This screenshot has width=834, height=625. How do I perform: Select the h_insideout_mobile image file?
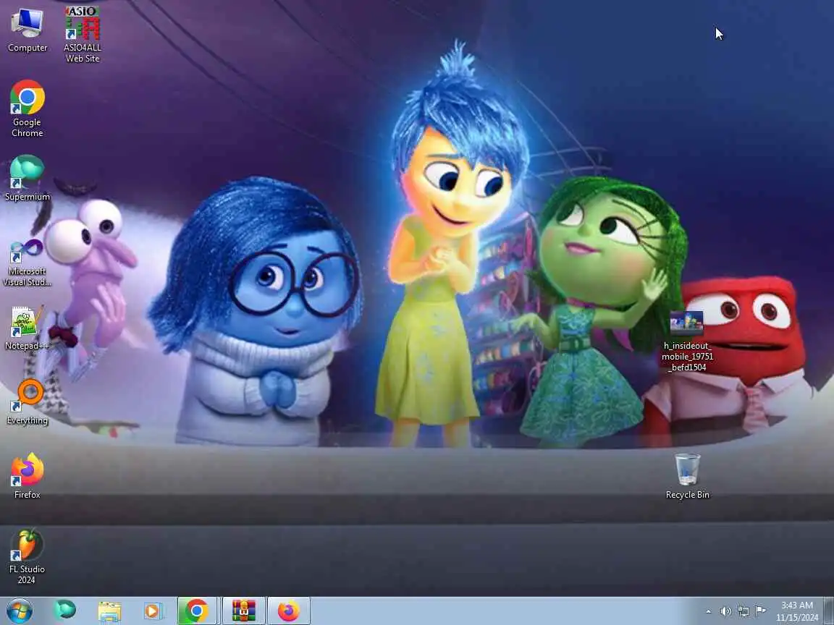[x=687, y=341]
